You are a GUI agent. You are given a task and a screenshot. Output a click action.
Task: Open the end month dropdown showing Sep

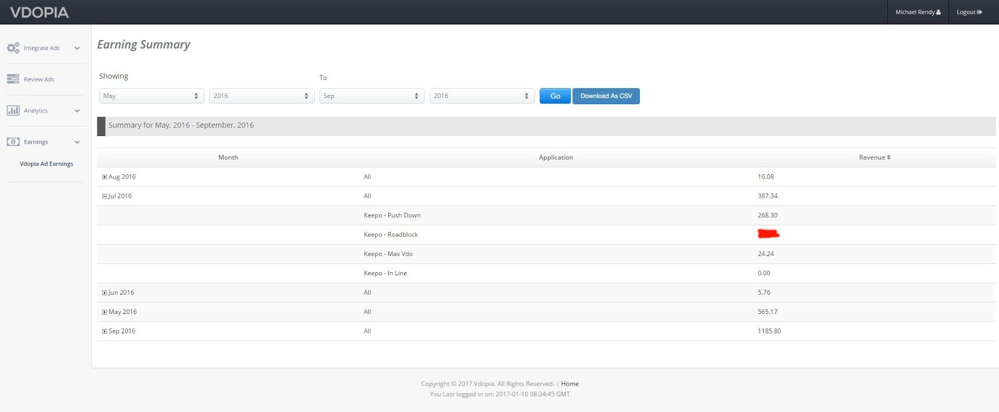coord(372,96)
